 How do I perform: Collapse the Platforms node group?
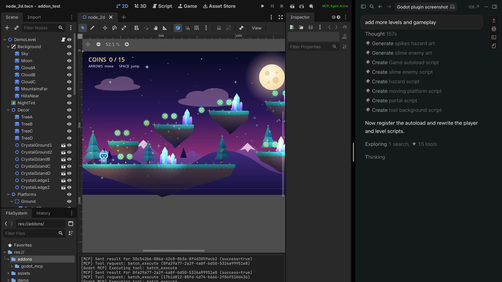[x=8, y=195]
